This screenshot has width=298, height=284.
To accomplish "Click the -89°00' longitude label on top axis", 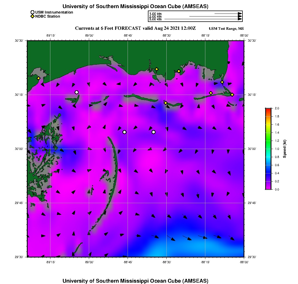I will (x=89, y=35).
